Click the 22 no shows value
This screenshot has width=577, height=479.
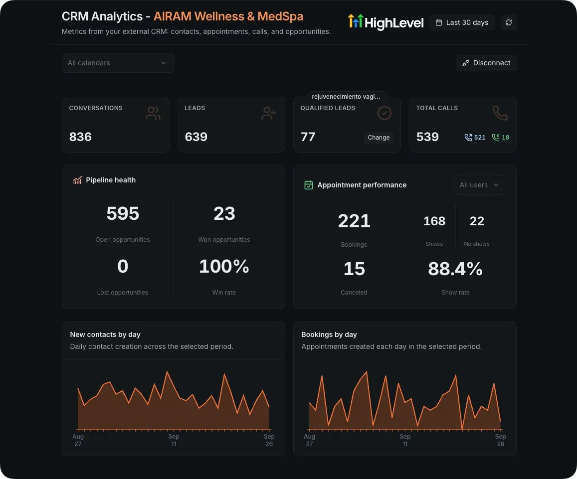click(477, 221)
